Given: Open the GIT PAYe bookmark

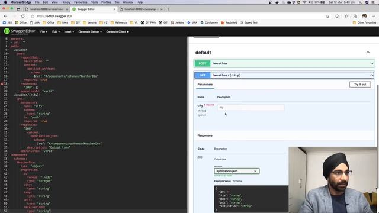Looking at the screenshot, I should click(x=148, y=22).
